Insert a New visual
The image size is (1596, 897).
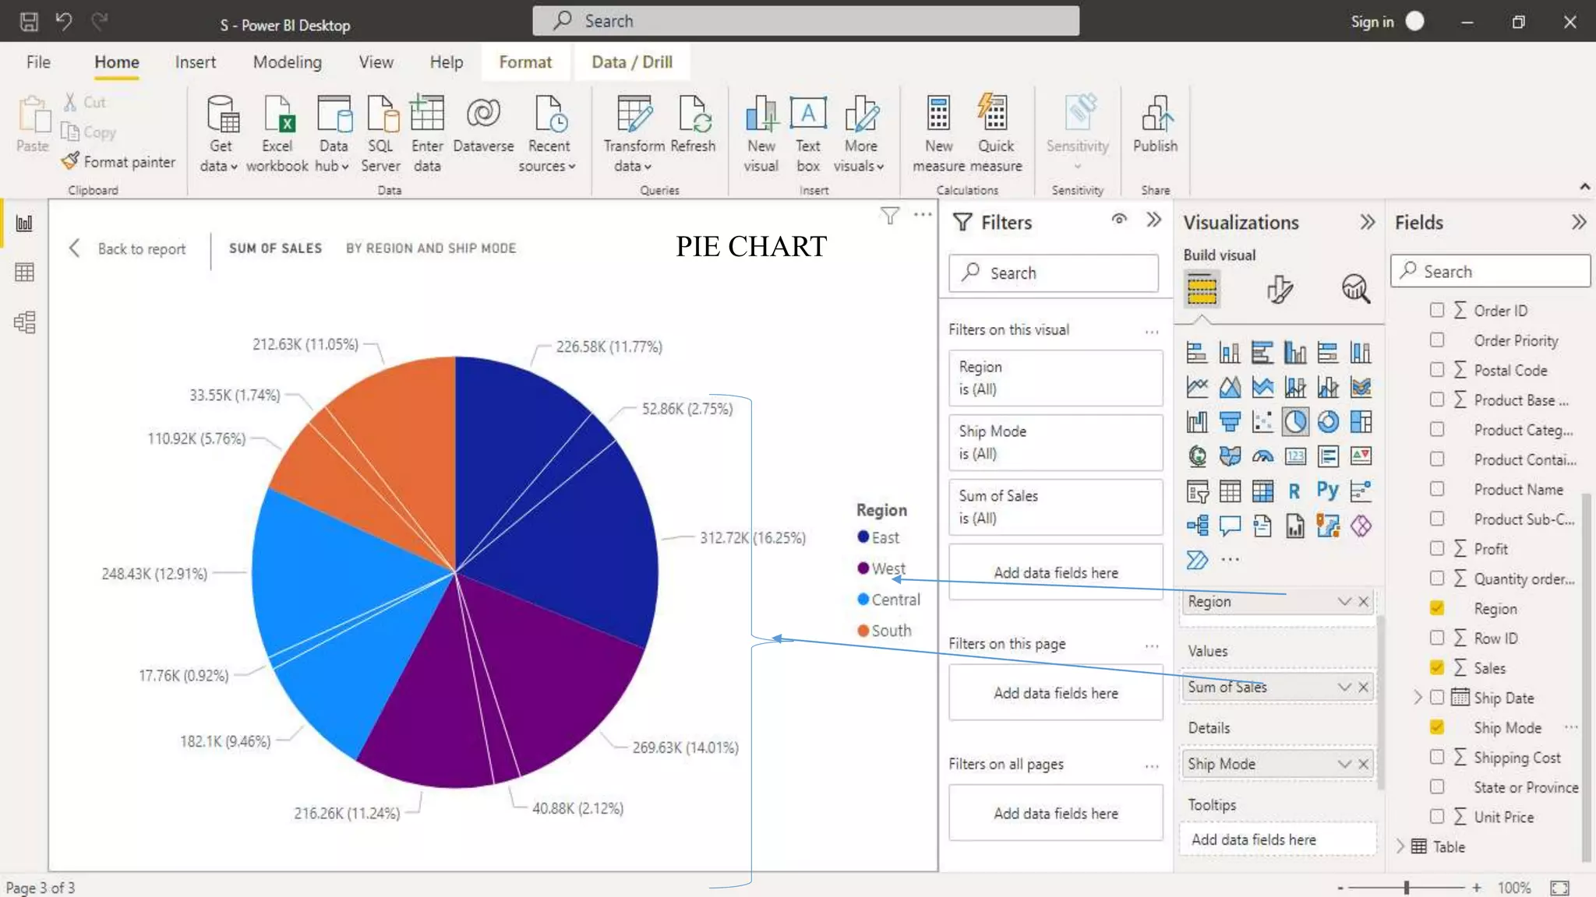click(761, 134)
